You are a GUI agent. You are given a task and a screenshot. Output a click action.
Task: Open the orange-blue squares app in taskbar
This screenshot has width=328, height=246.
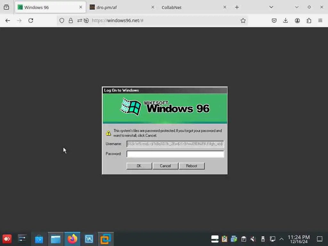(x=106, y=239)
